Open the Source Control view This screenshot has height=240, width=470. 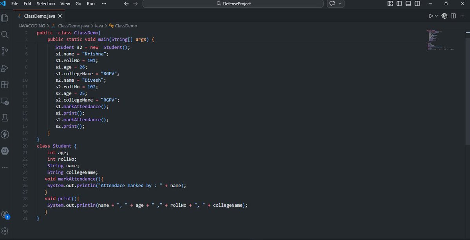click(5, 51)
